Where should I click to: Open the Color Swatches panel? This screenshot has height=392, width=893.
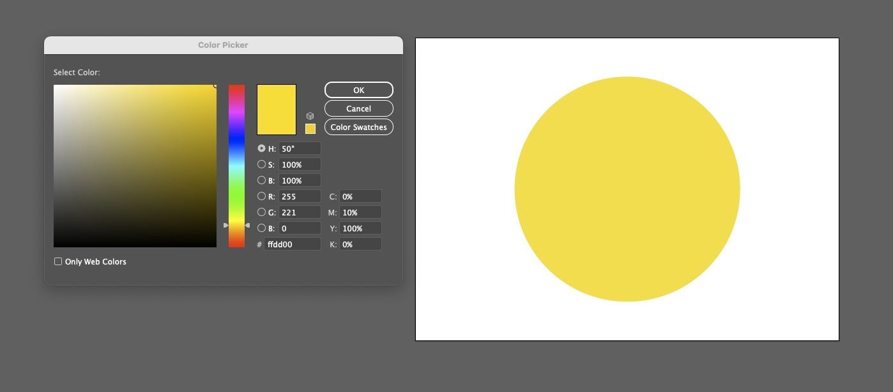pos(358,126)
